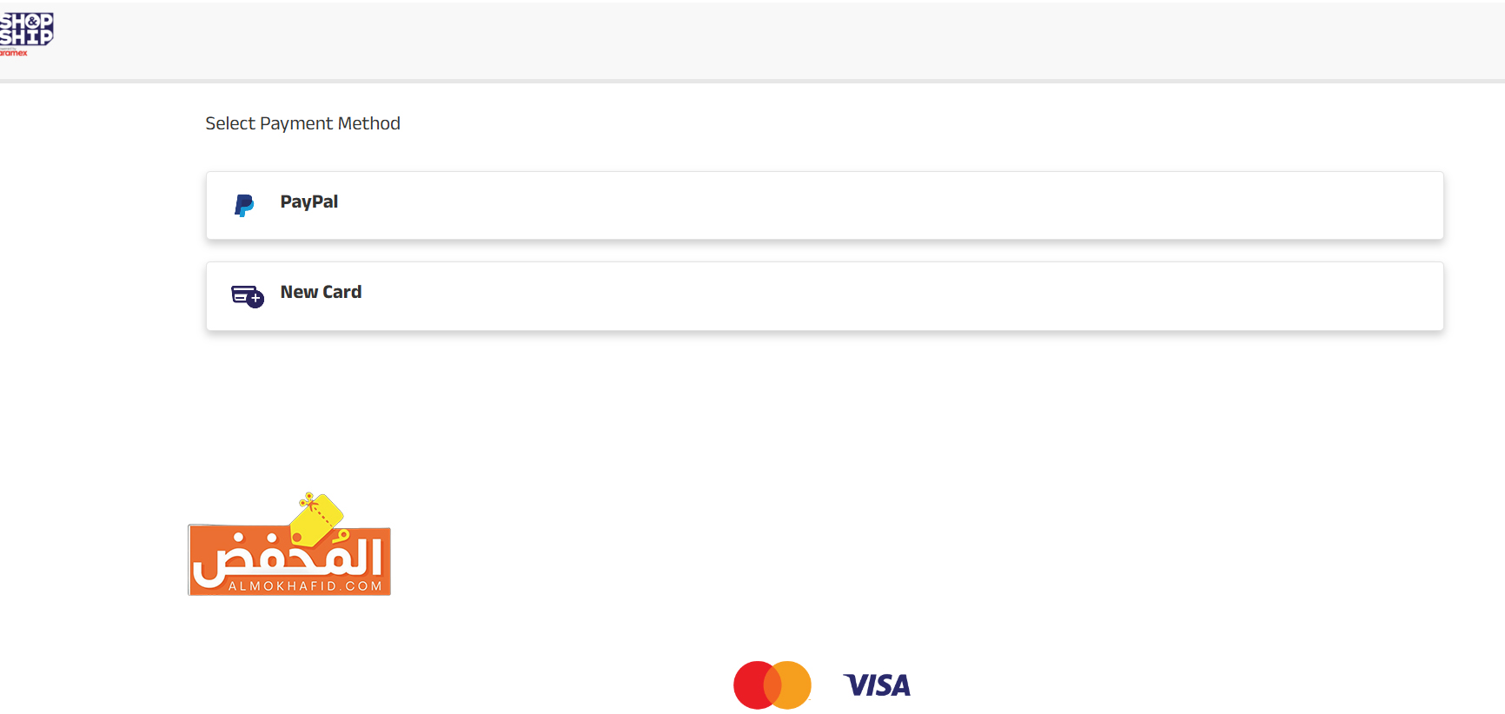
Task: Click the Select Payment Method heading
Action: coord(302,123)
